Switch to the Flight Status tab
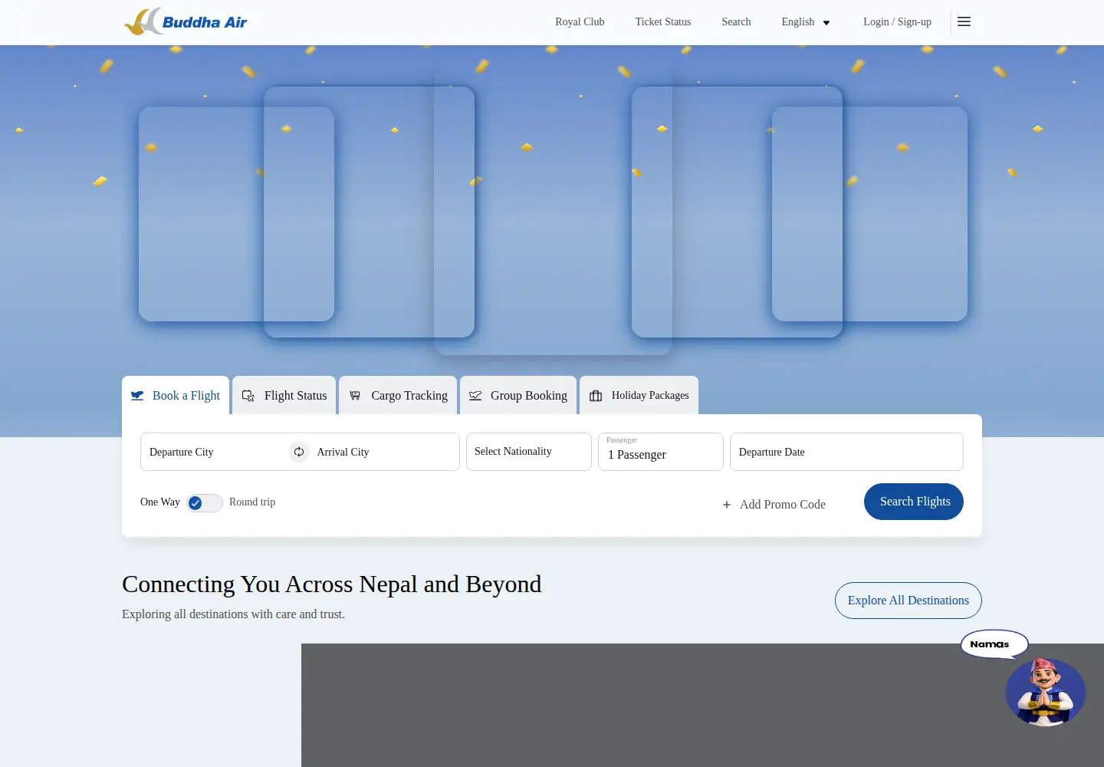 (284, 395)
